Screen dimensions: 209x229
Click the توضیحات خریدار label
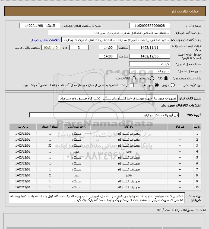(x=194, y=198)
